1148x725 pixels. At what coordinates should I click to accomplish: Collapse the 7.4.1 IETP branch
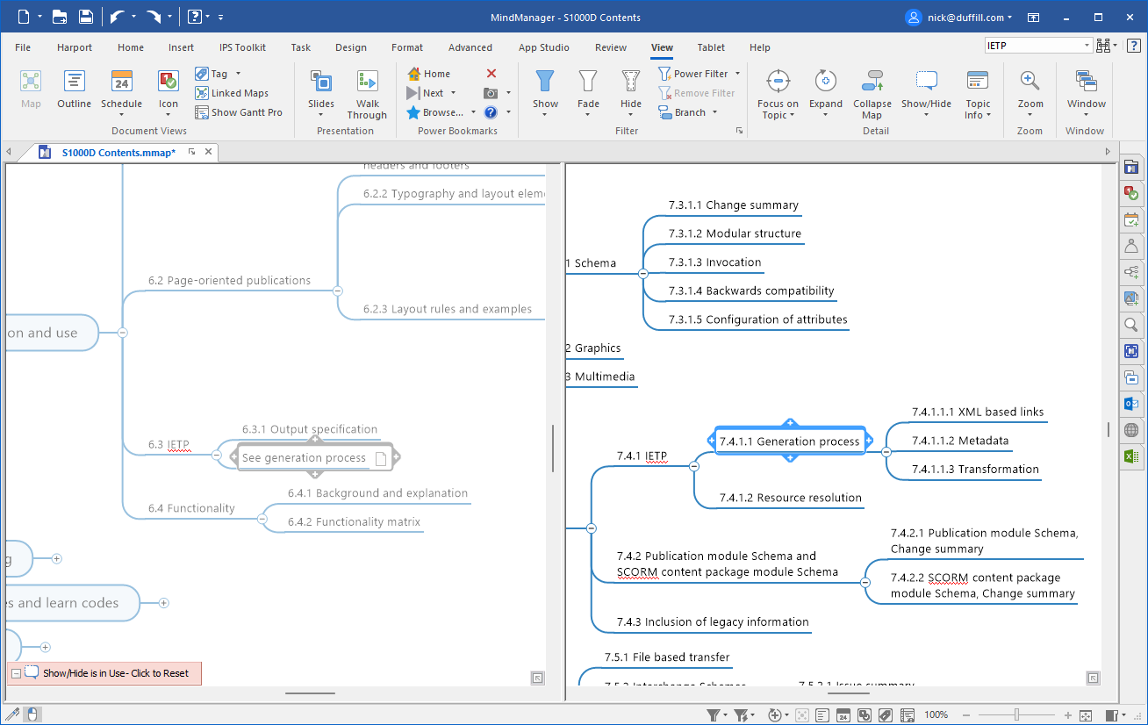tap(694, 466)
